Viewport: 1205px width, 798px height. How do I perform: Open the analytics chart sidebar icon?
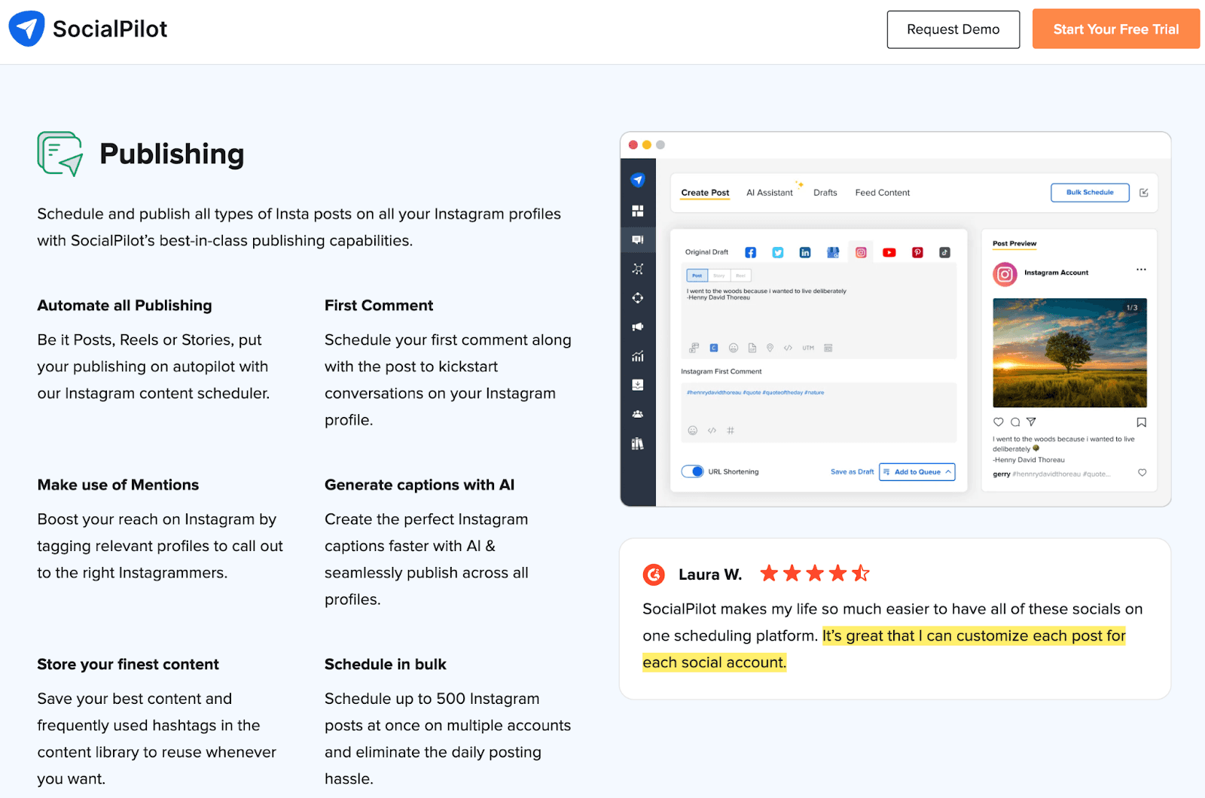coord(638,356)
